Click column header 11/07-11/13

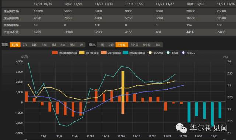click(104, 4)
